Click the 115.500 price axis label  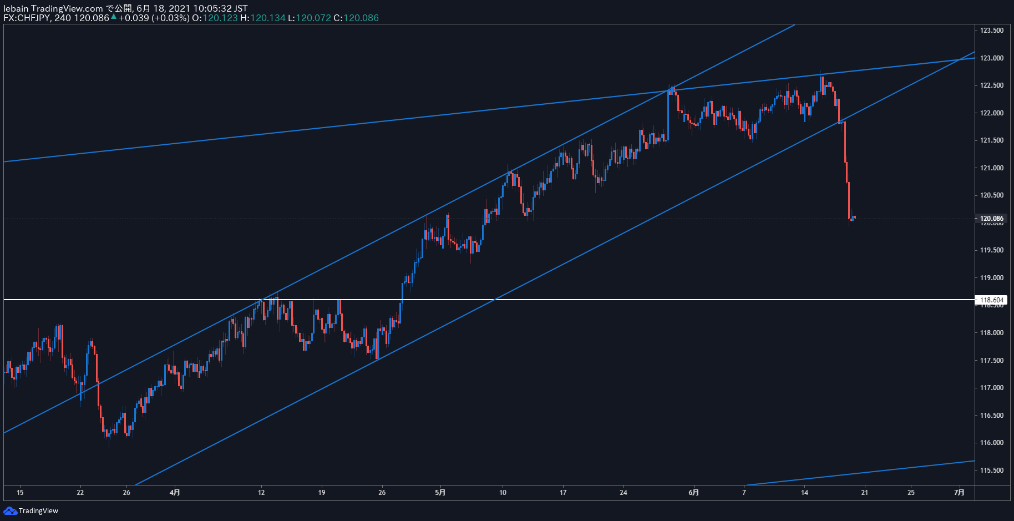point(992,471)
